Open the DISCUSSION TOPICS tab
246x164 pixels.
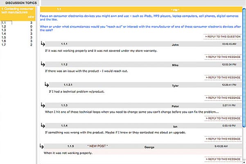click(19, 3)
